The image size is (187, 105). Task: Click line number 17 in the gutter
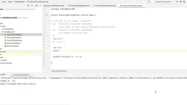click(44, 57)
